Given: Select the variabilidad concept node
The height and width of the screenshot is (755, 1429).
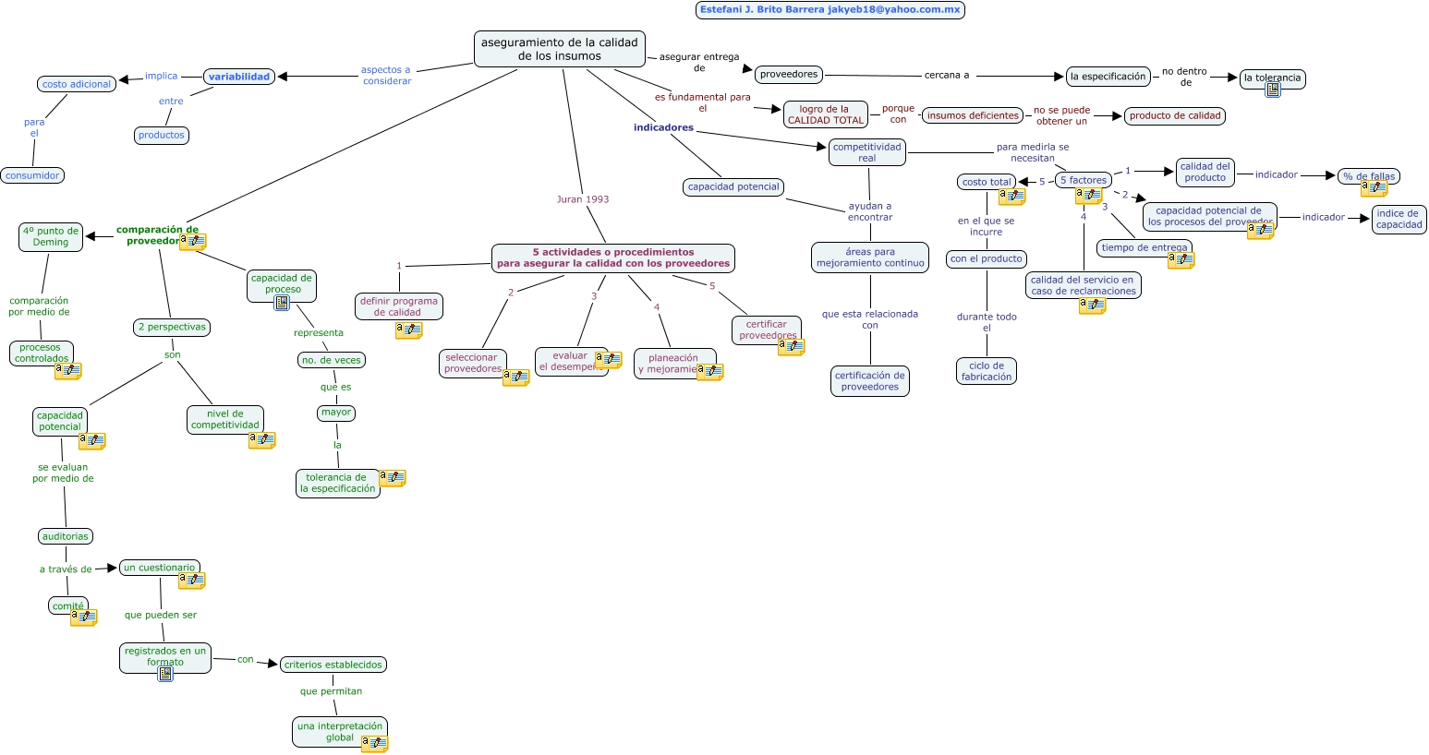Looking at the screenshot, I should coord(238,77).
